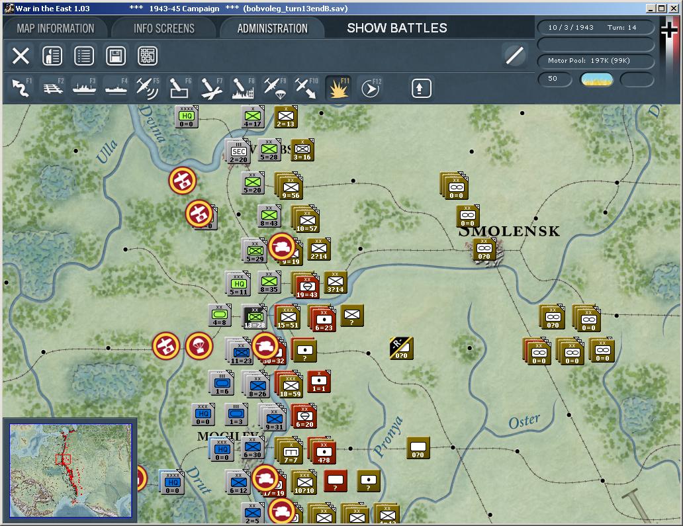Select the black R rail repair unit
Image resolution: width=683 pixels, height=526 pixels.
point(401,348)
